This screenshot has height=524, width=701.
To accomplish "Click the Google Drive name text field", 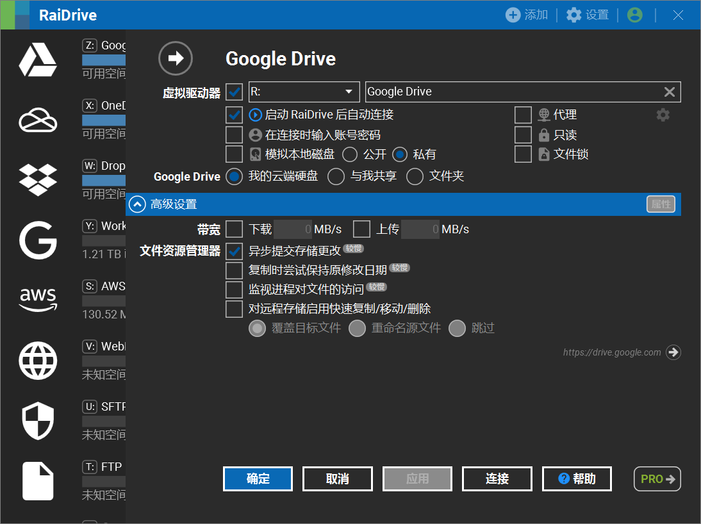I will click(x=513, y=92).
